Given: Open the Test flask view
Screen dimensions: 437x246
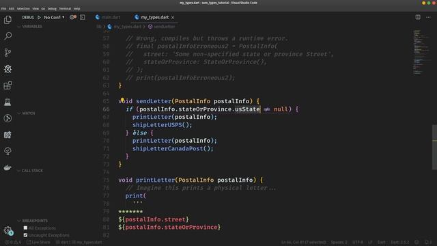Looking at the screenshot, I should pyautogui.click(x=8, y=102).
